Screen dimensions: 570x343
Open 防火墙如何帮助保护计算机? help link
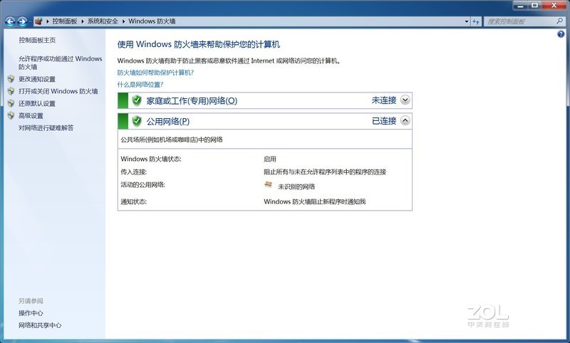[155, 73]
